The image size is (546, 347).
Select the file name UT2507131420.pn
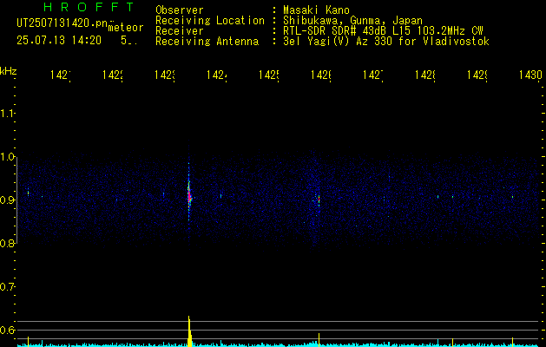coord(62,23)
